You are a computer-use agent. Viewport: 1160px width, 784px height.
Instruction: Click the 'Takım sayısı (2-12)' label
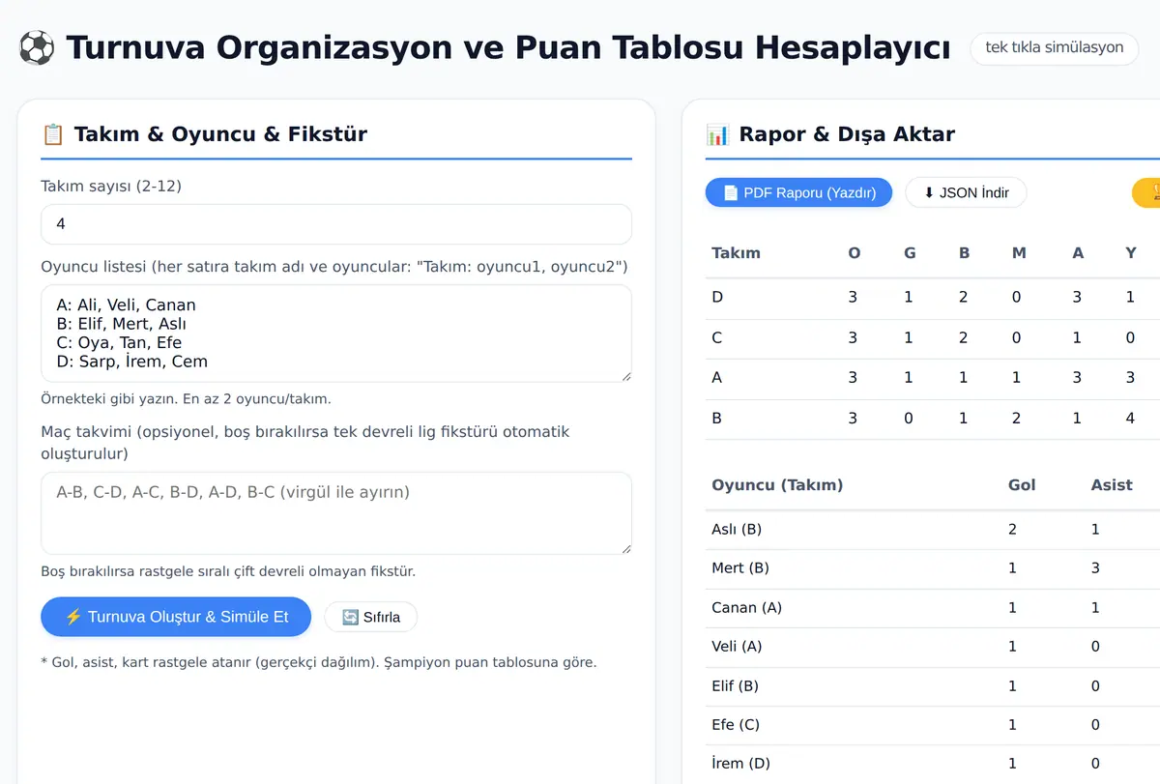pyautogui.click(x=111, y=186)
